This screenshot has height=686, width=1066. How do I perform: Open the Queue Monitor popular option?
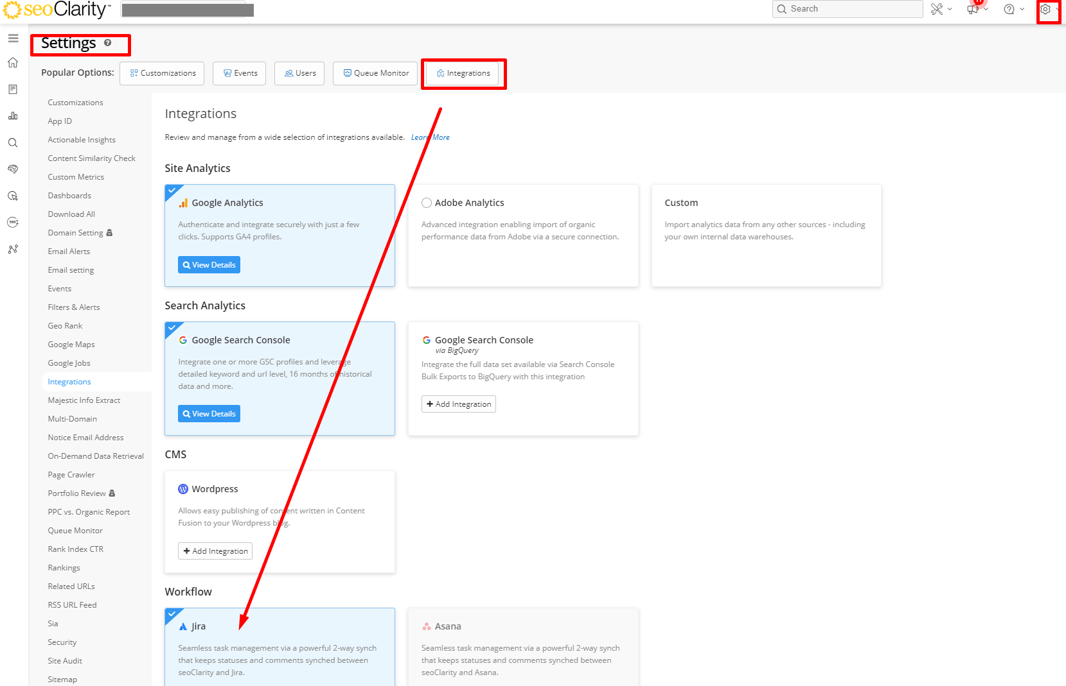click(376, 73)
